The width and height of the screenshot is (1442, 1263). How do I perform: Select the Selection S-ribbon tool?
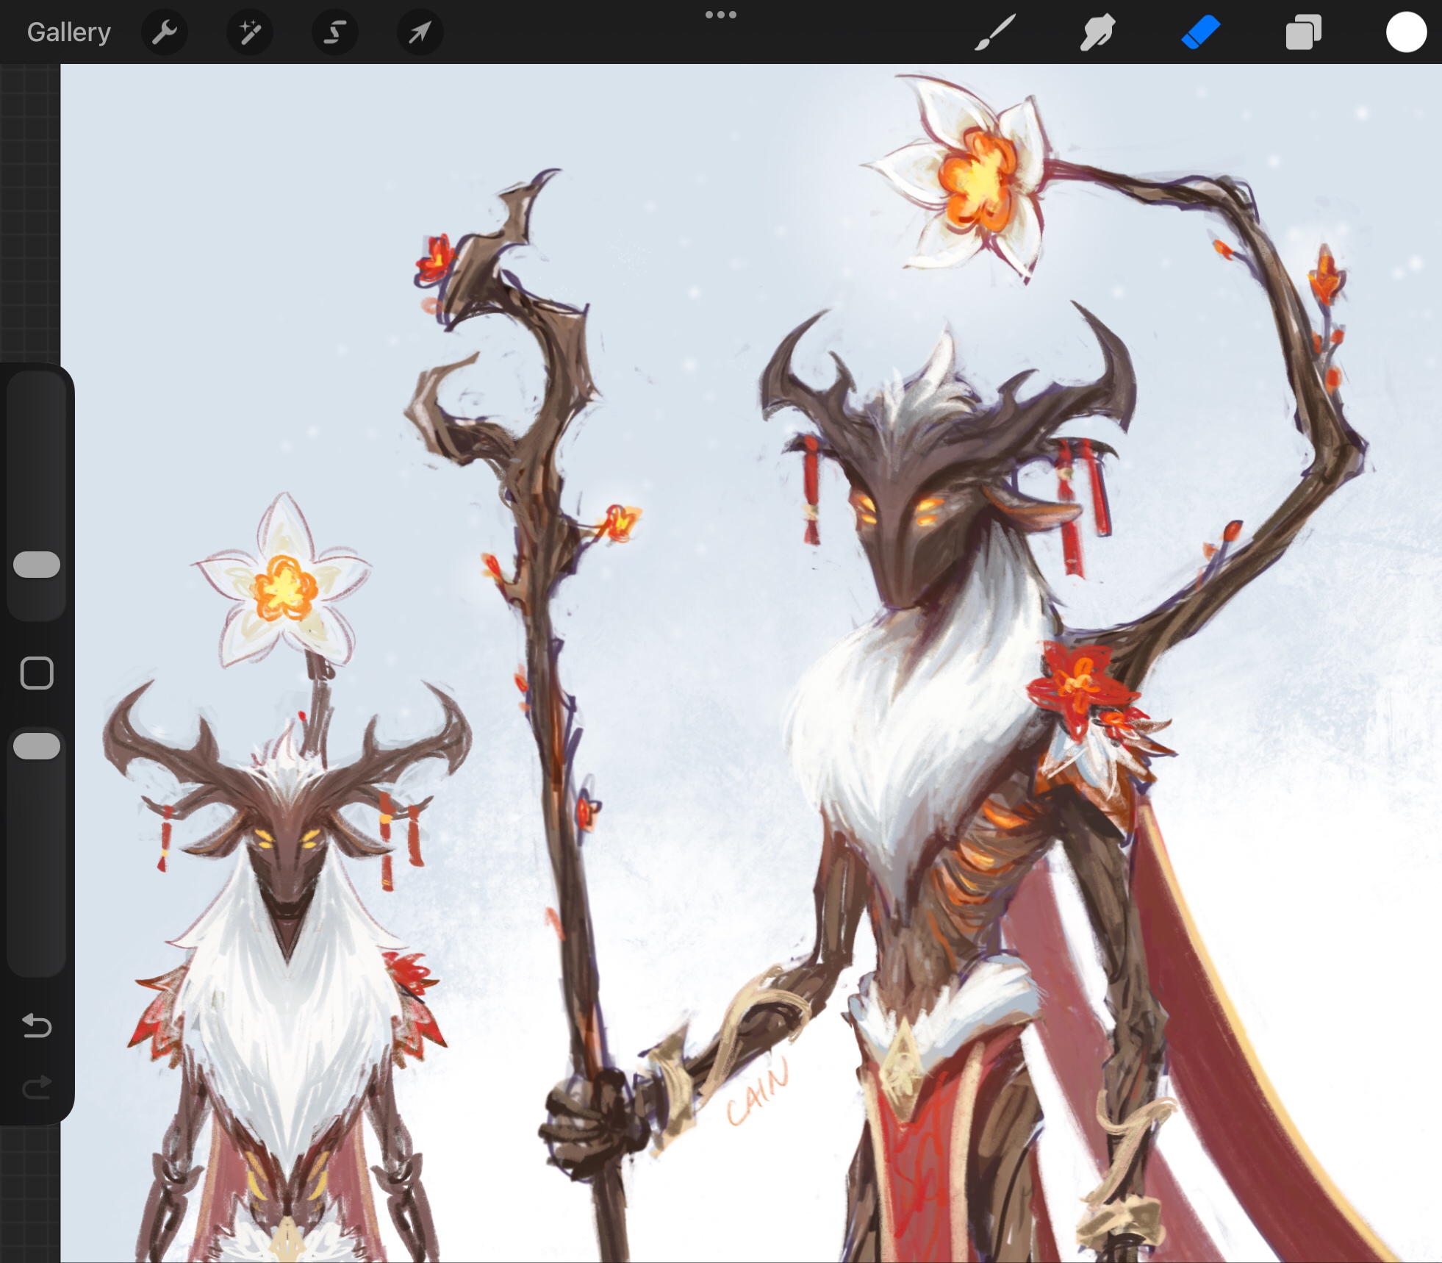tap(334, 32)
